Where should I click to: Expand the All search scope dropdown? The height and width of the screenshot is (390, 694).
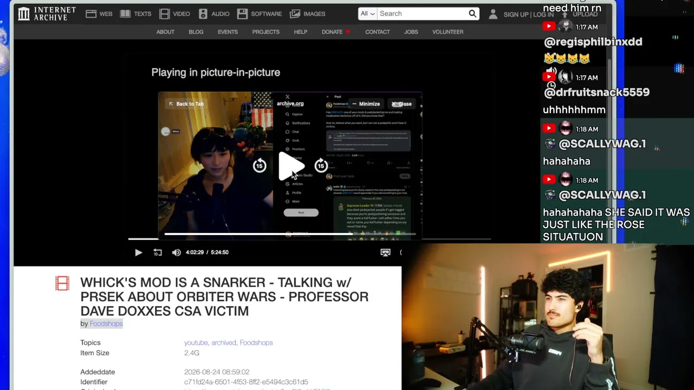[x=368, y=14]
